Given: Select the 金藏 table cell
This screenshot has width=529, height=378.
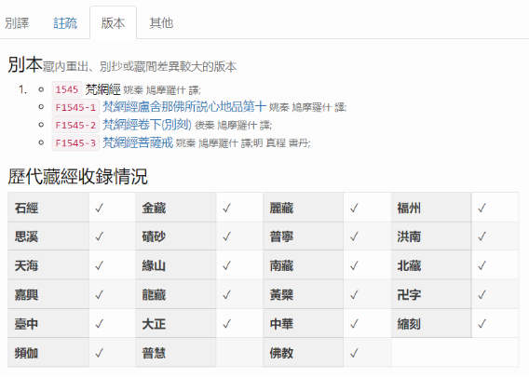Looking at the screenshot, I should point(176,207).
